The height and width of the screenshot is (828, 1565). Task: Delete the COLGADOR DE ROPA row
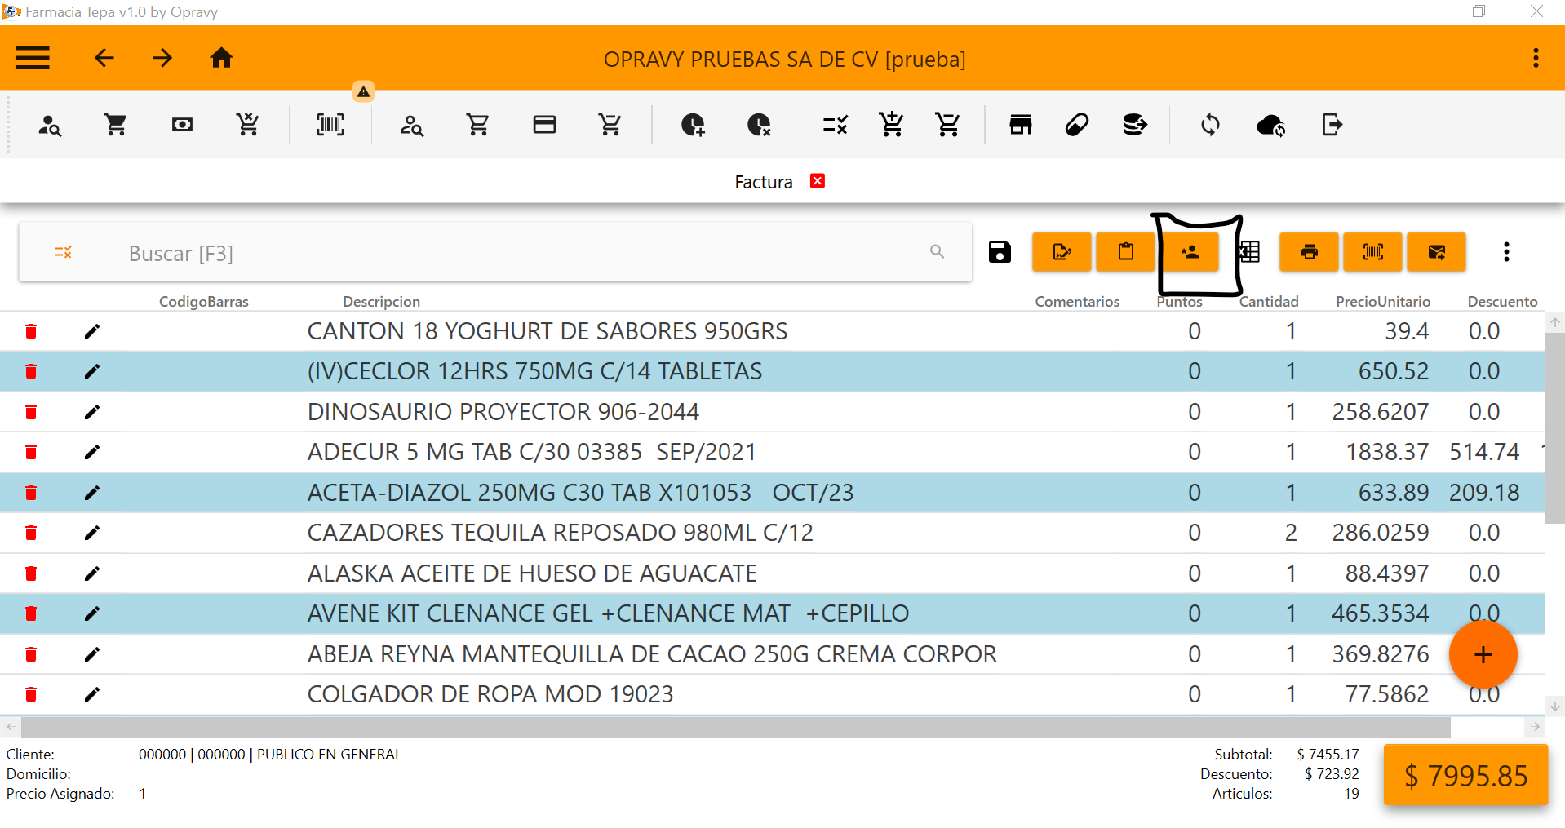click(31, 694)
